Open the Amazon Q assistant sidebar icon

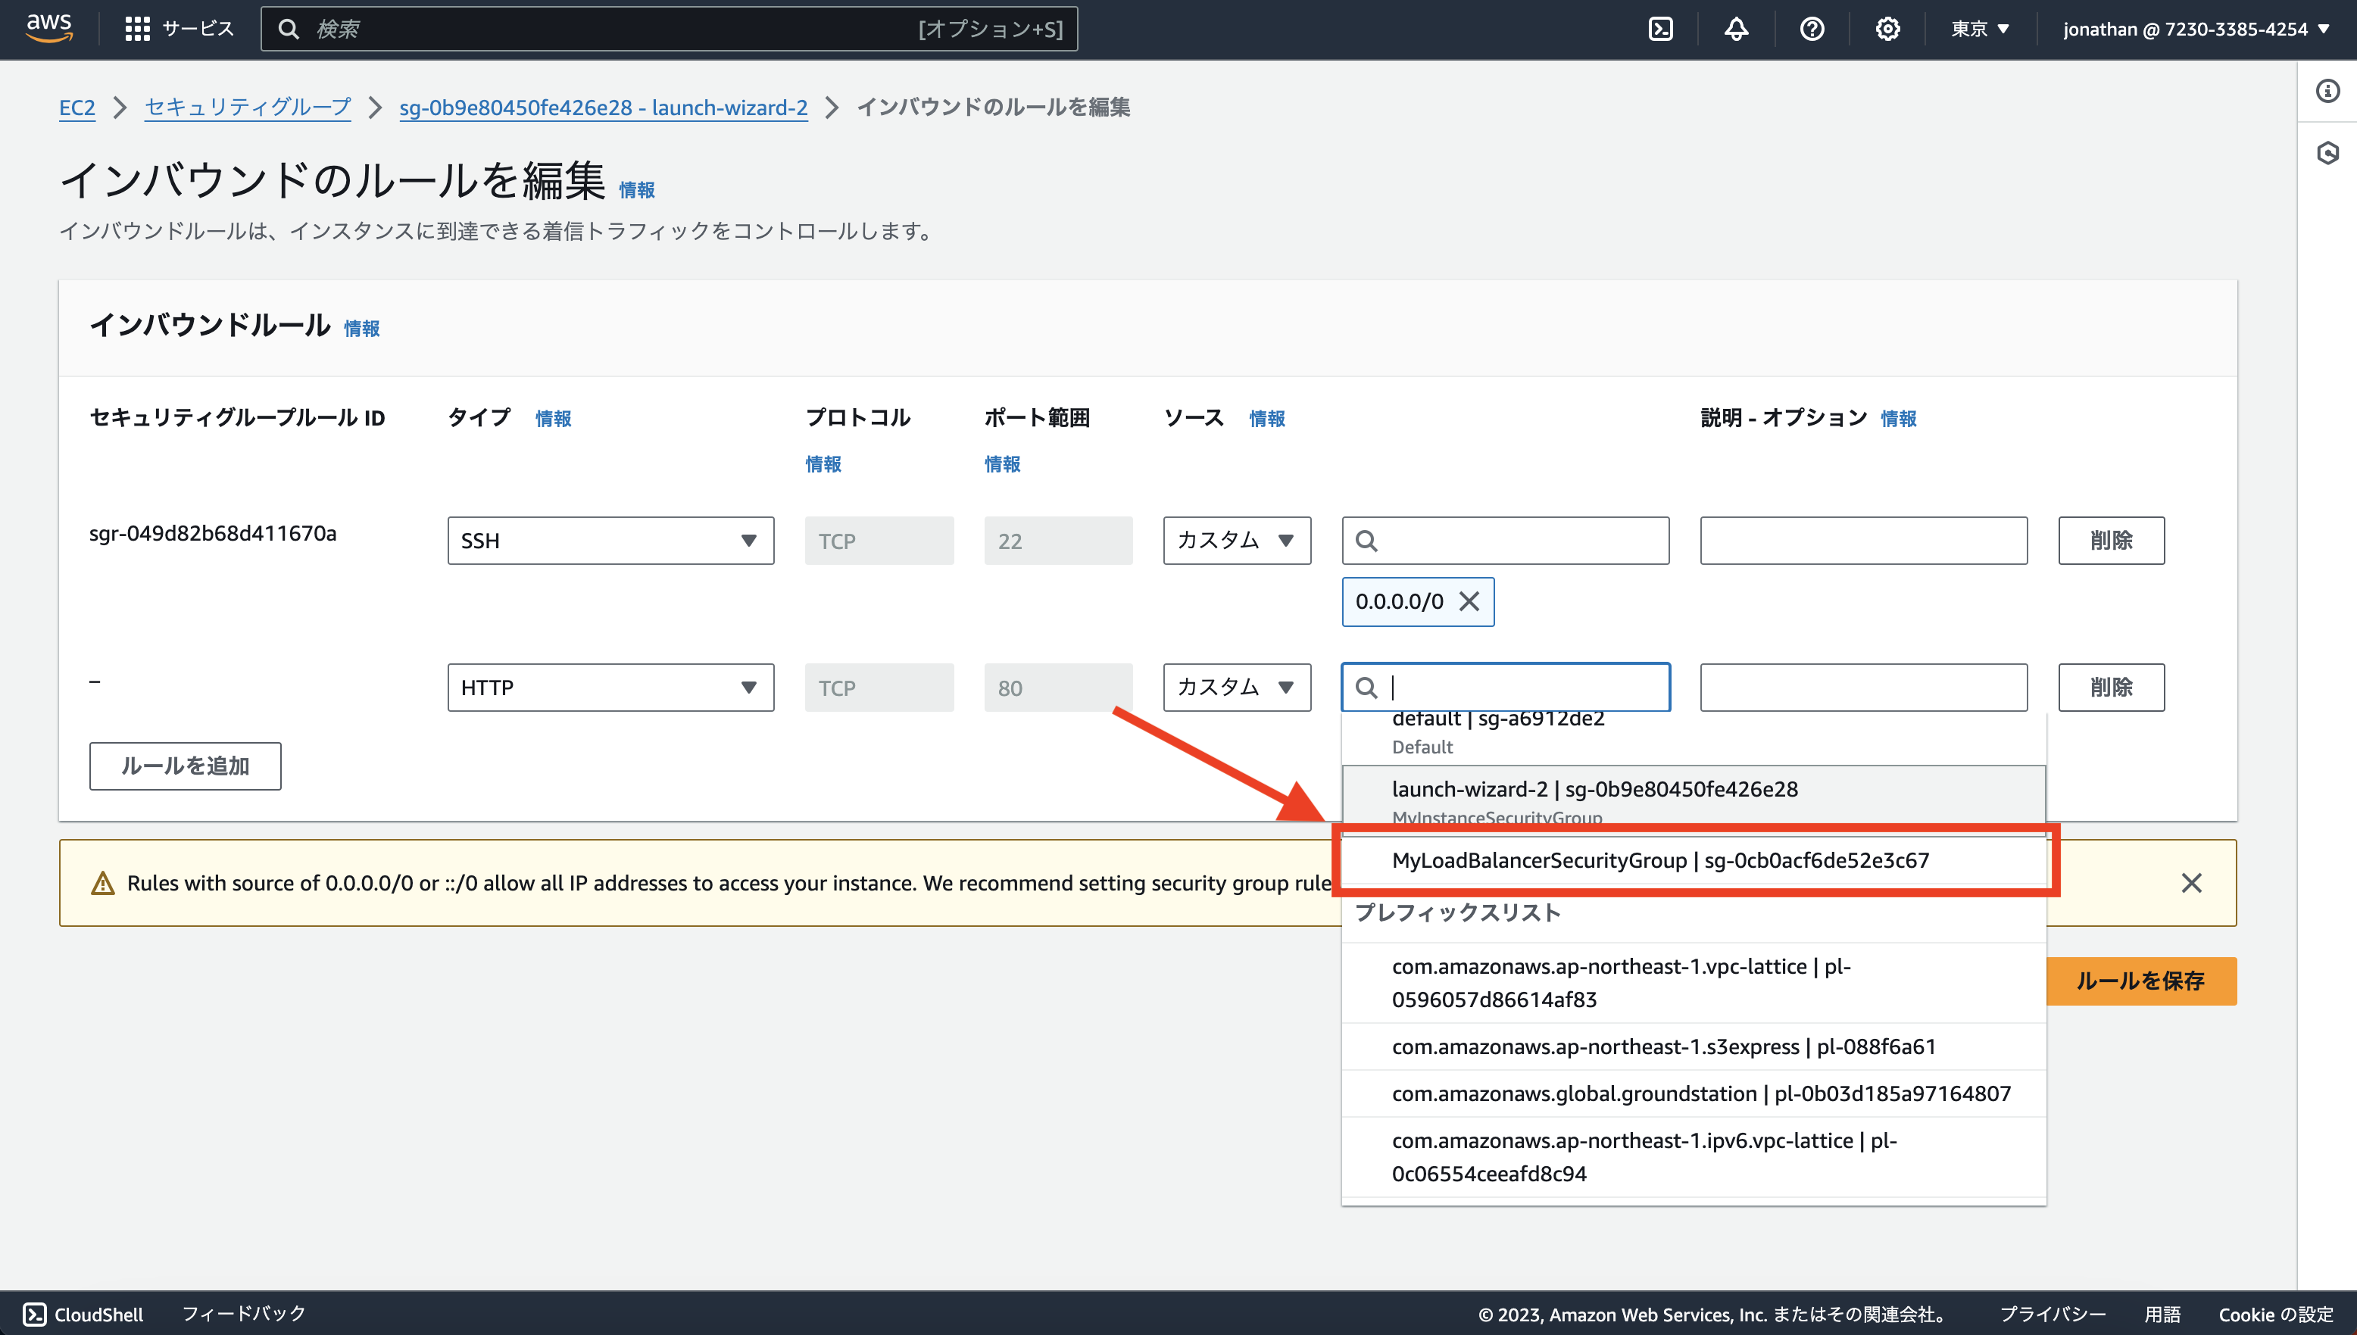[2328, 153]
